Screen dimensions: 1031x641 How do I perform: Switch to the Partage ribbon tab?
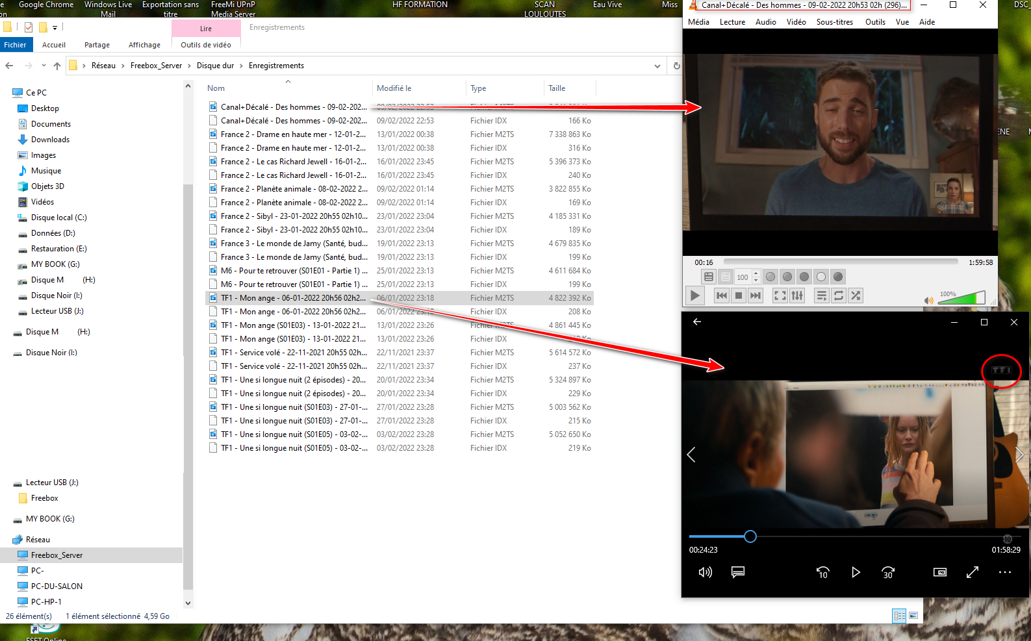97,45
